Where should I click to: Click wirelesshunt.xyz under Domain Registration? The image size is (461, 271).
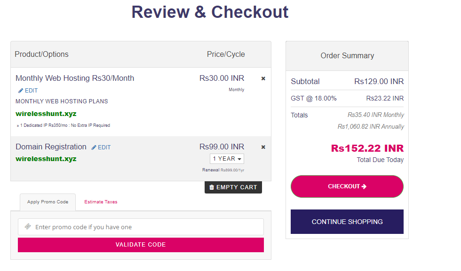click(x=46, y=159)
